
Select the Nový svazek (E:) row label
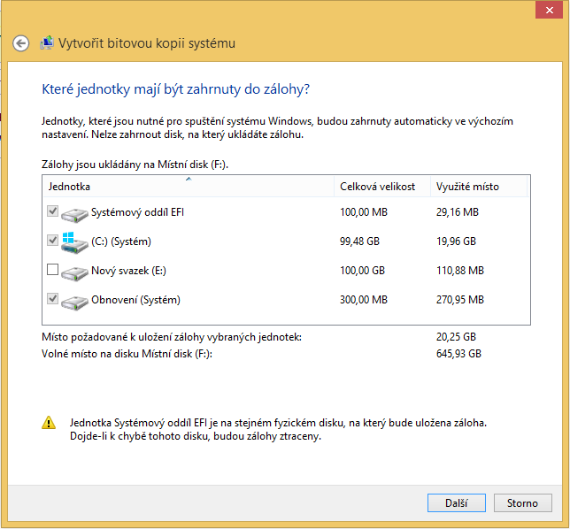[128, 271]
